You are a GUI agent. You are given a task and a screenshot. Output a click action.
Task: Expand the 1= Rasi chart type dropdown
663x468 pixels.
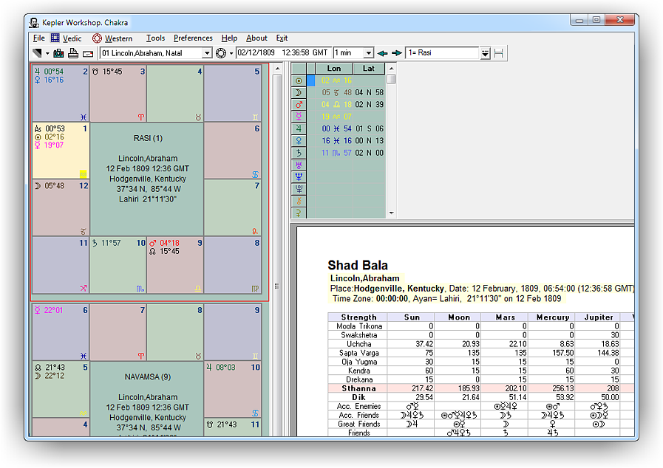[x=485, y=53]
